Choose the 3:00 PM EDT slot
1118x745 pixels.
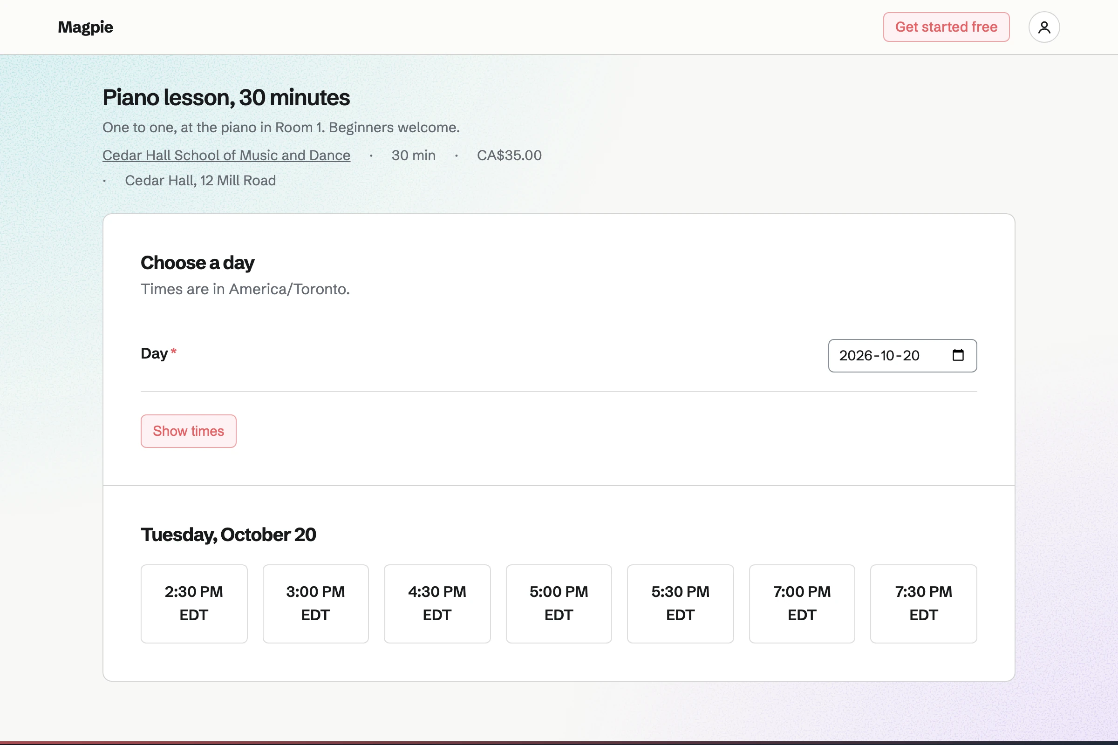coord(316,603)
